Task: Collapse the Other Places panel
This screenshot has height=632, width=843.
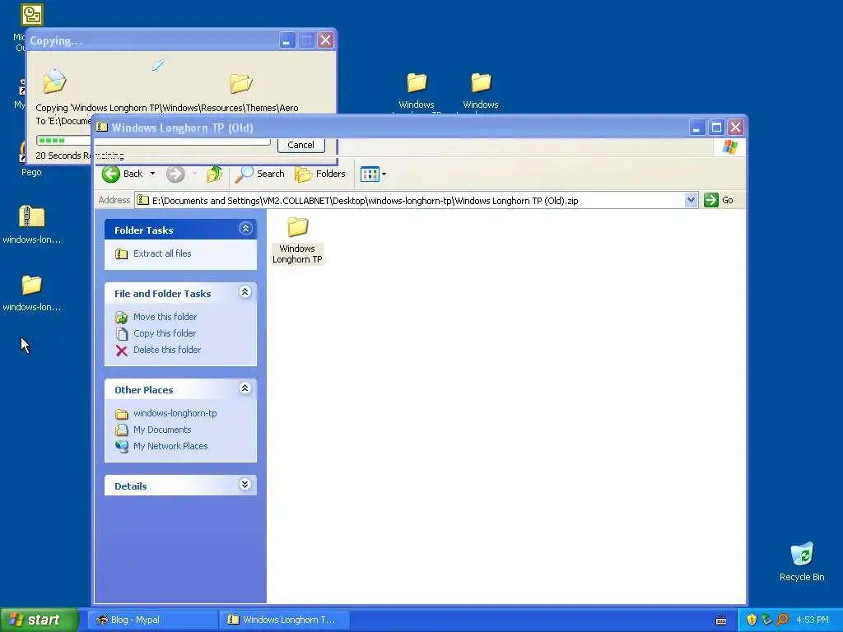Action: point(245,388)
